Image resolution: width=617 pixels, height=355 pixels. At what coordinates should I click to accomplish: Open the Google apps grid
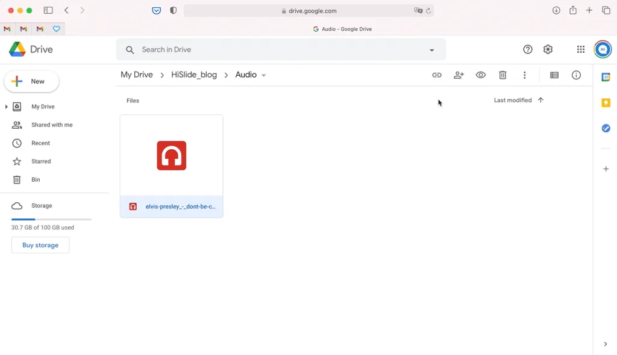click(581, 49)
